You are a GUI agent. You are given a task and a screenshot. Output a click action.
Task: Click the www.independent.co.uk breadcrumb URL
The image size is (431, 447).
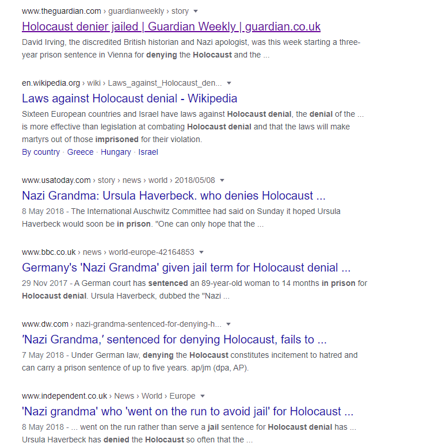(109, 396)
